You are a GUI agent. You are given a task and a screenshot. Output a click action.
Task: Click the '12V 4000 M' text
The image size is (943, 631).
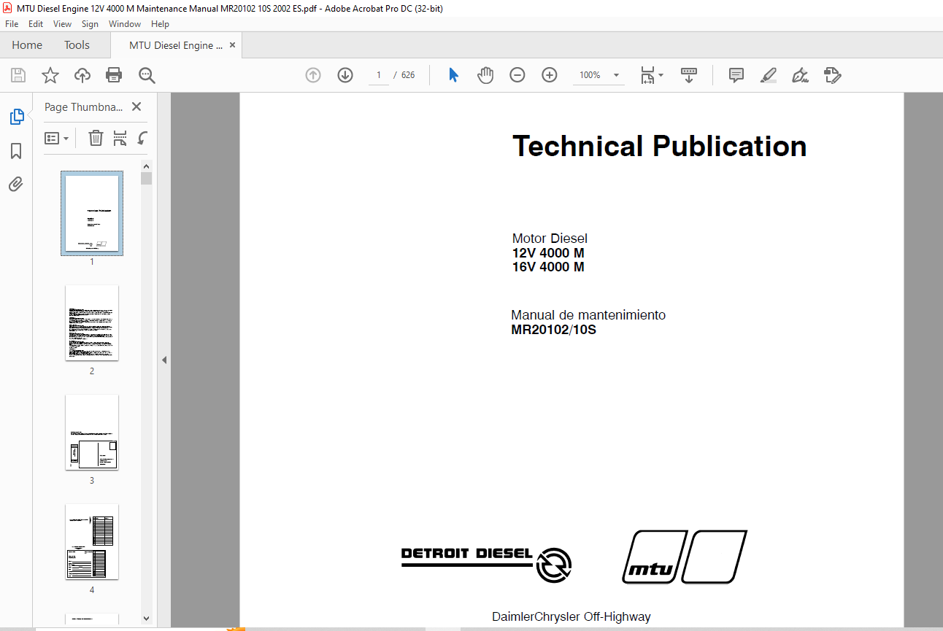pos(548,253)
